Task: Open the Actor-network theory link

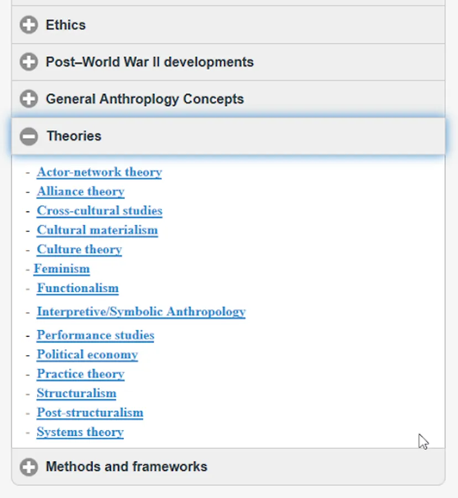Action: coord(100,172)
